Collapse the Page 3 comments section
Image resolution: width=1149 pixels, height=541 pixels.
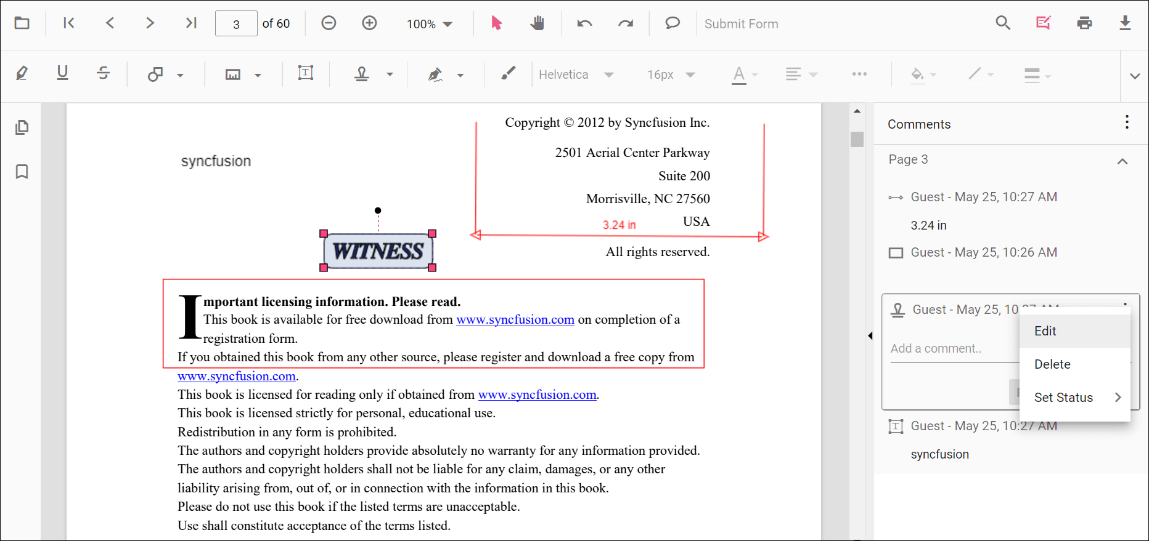coord(1122,161)
